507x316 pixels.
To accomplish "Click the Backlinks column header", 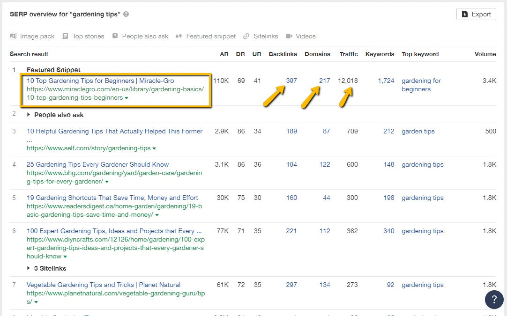I will point(283,54).
